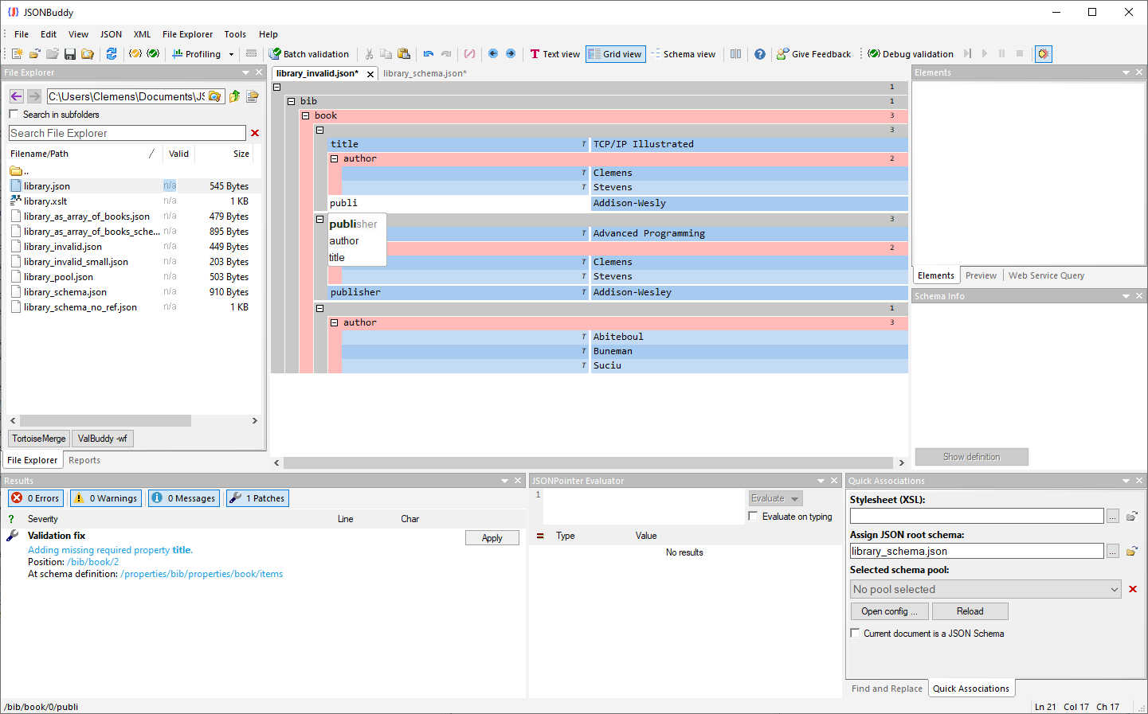Toggle Evaluate on typing checkbox
Screen dimensions: 1148x714
pyautogui.click(x=753, y=517)
